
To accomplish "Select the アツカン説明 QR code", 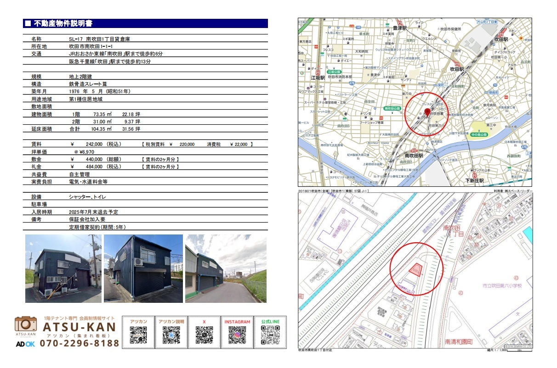I will 171,335.
